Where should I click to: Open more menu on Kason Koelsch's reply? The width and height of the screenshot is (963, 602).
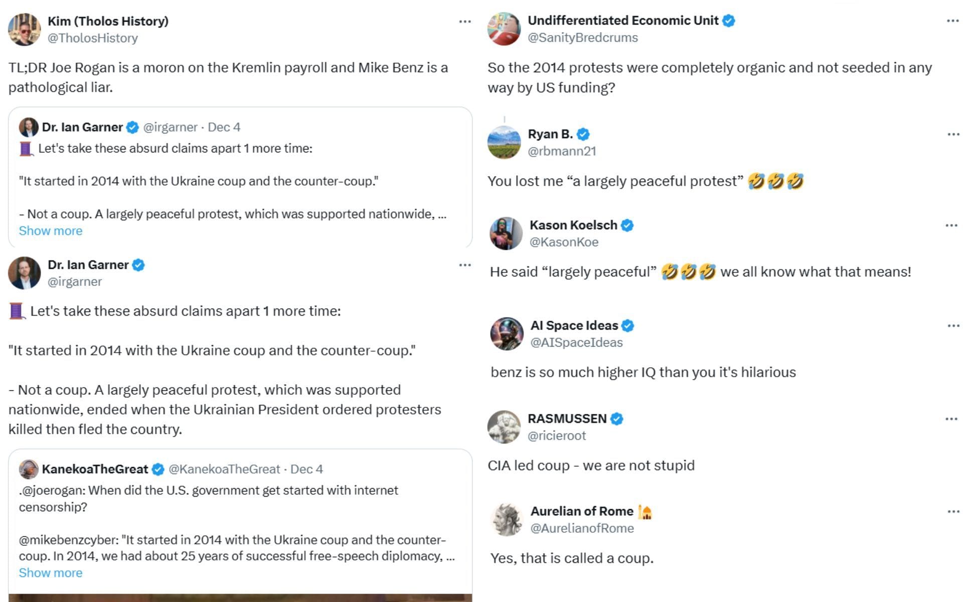(951, 225)
